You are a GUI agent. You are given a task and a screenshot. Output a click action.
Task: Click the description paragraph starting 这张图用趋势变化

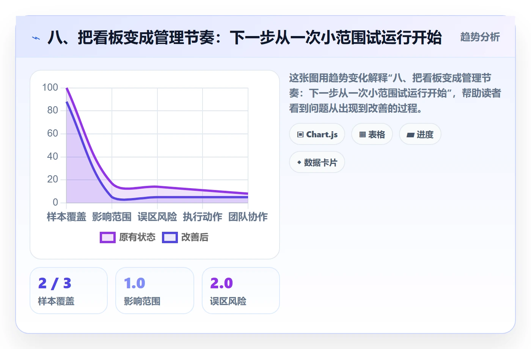pos(395,93)
